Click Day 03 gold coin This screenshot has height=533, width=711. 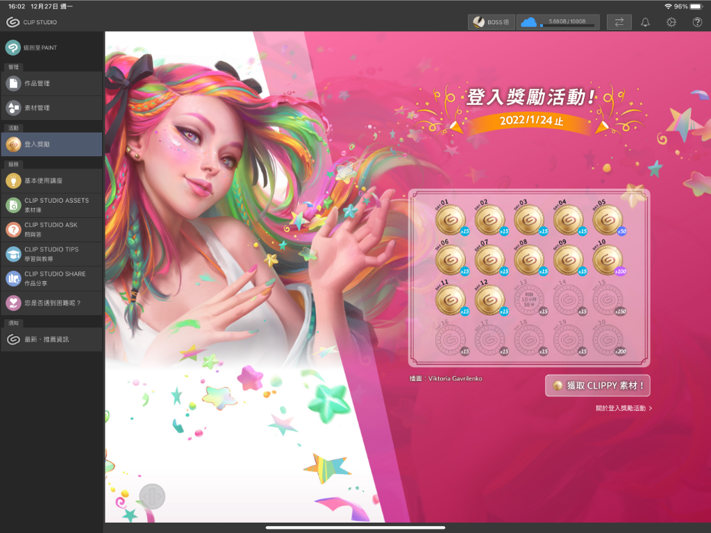point(529,220)
